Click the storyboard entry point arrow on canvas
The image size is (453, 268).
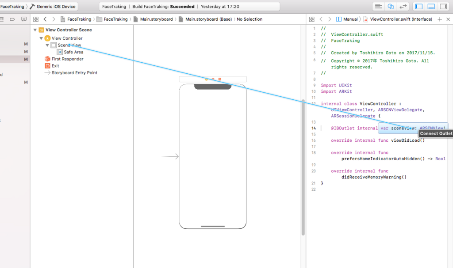(x=170, y=156)
